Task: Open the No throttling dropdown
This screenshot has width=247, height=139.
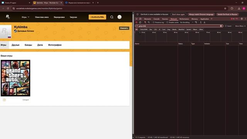Action: [x=186, y=22]
